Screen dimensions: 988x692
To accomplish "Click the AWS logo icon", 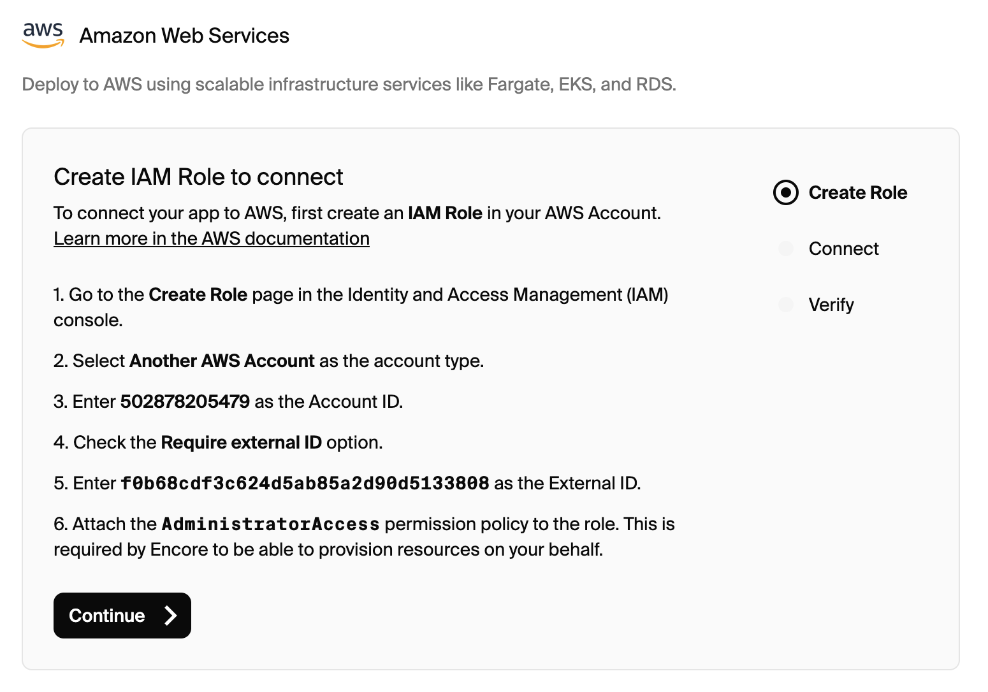I will (x=43, y=35).
